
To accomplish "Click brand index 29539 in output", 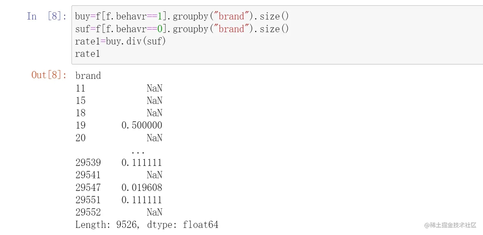I will [x=88, y=162].
